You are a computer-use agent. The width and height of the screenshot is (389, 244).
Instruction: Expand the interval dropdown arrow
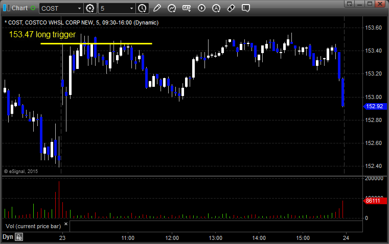(x=131, y=8)
